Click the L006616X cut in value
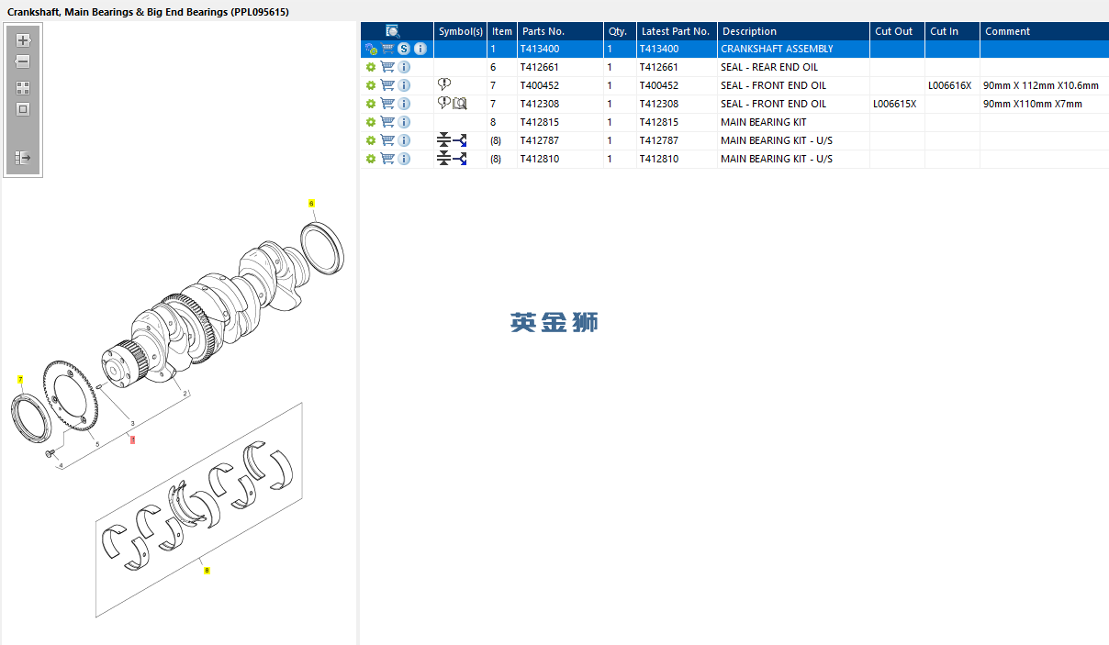 (x=949, y=85)
